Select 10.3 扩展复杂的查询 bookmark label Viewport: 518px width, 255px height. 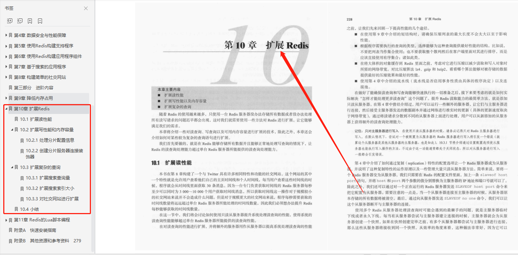click(x=40, y=167)
